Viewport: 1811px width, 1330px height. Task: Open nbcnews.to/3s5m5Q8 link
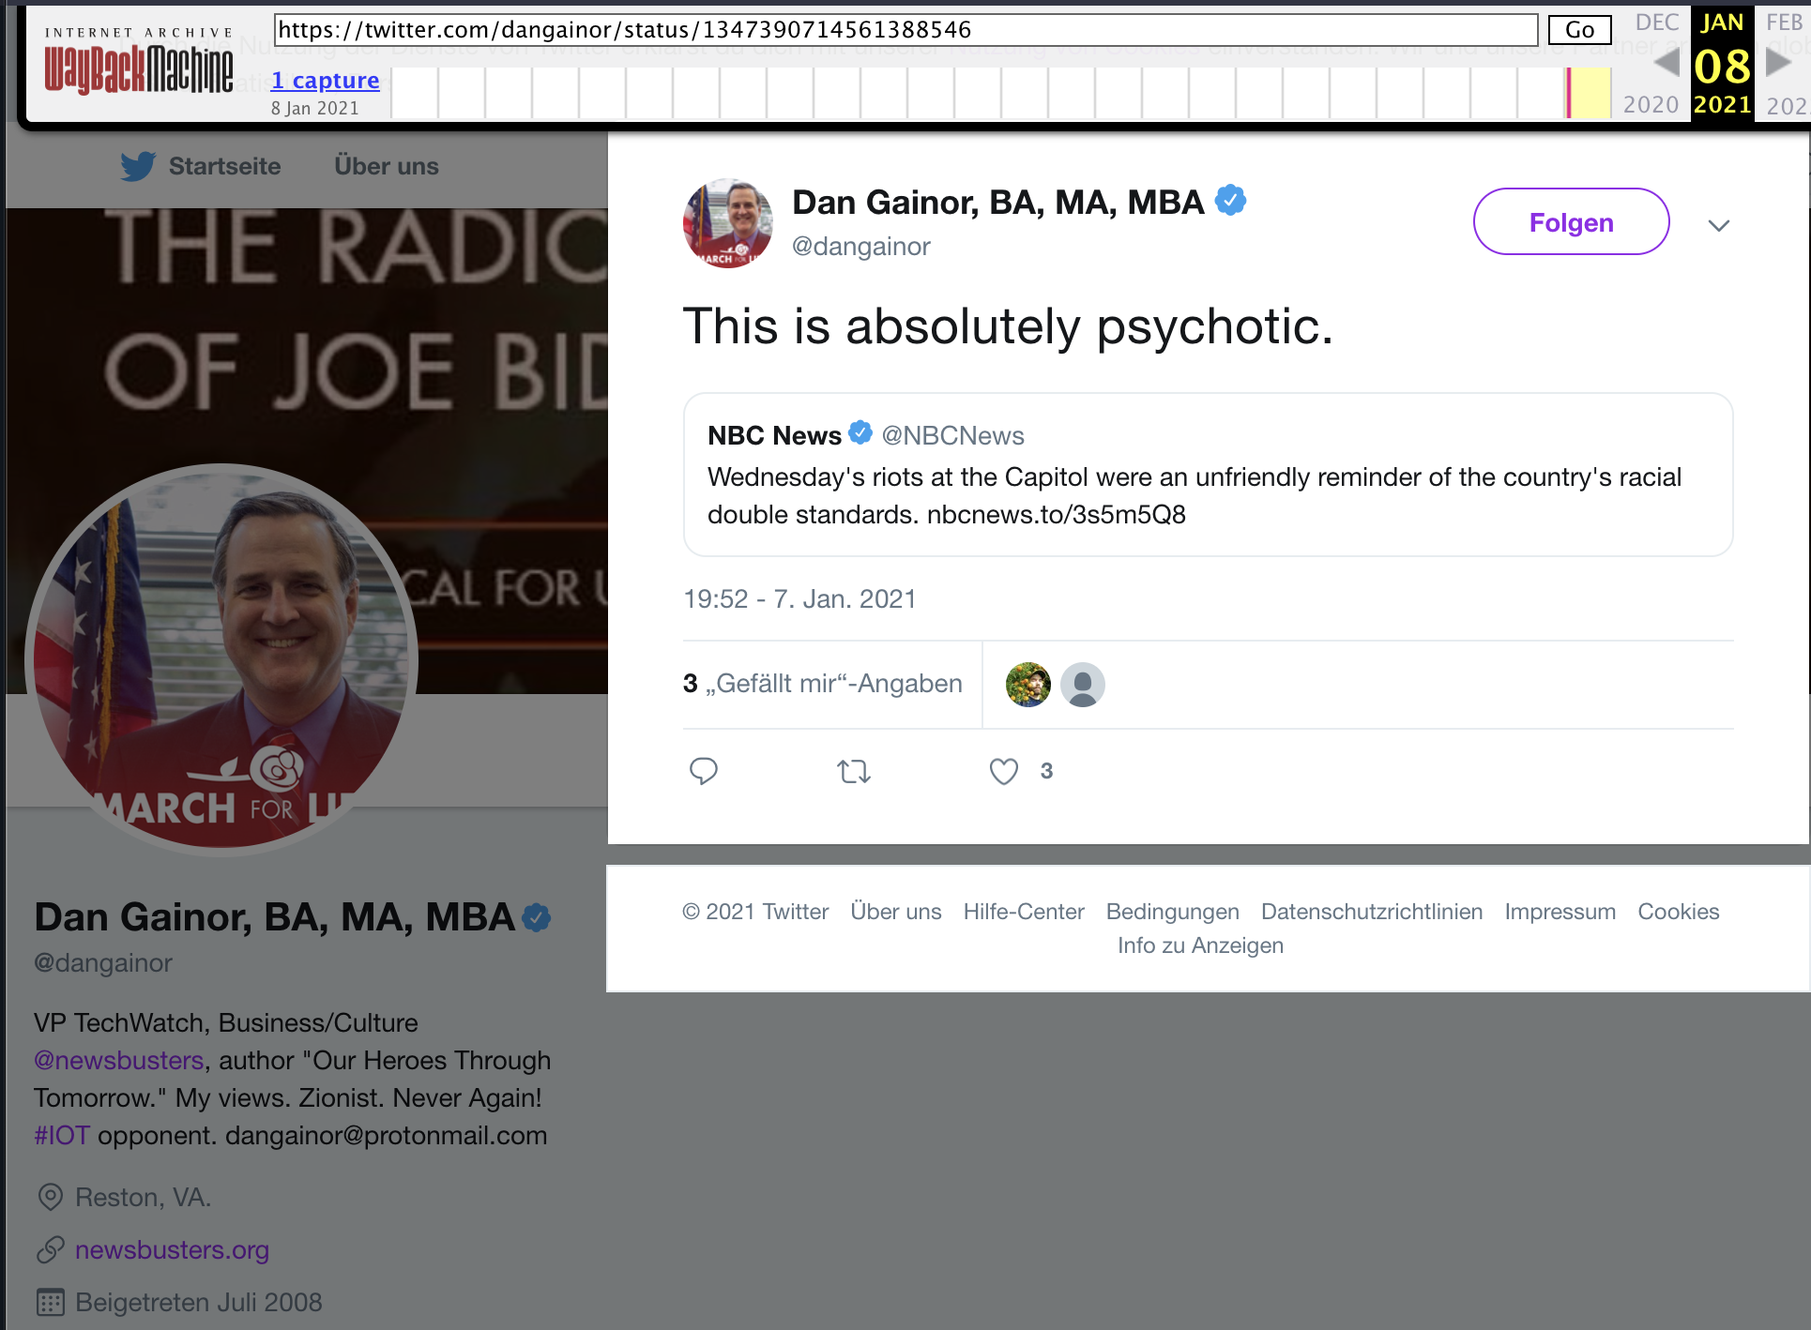click(x=1057, y=514)
